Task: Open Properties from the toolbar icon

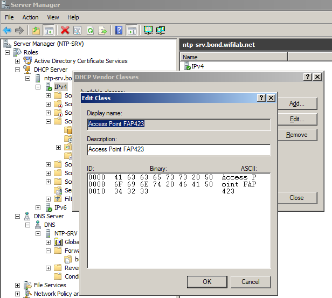Action: point(78,30)
